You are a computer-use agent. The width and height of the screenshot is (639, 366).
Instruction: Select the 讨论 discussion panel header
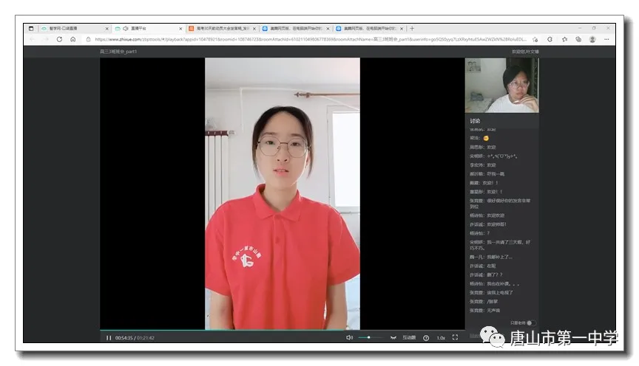[475, 120]
